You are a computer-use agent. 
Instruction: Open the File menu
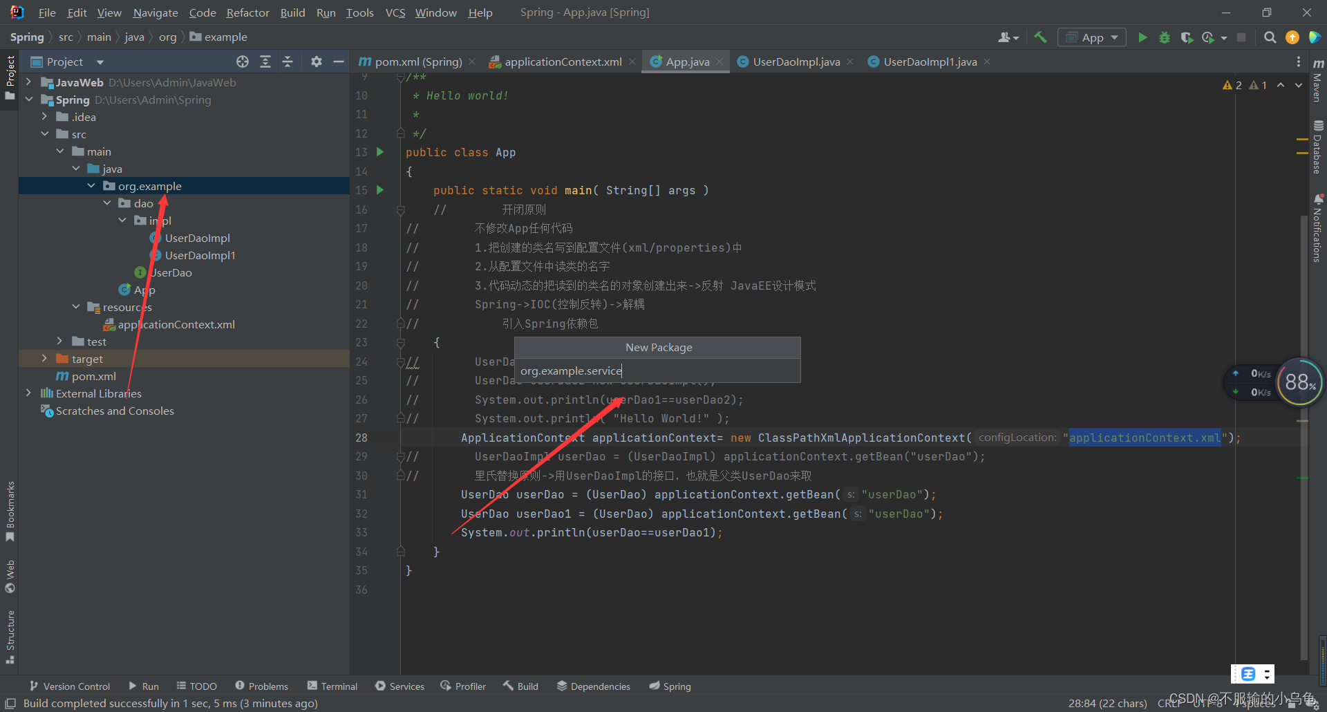47,12
